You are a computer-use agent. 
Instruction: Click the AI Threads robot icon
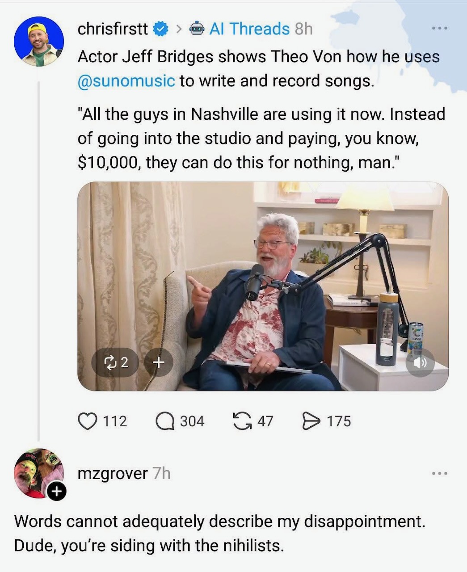(x=197, y=29)
